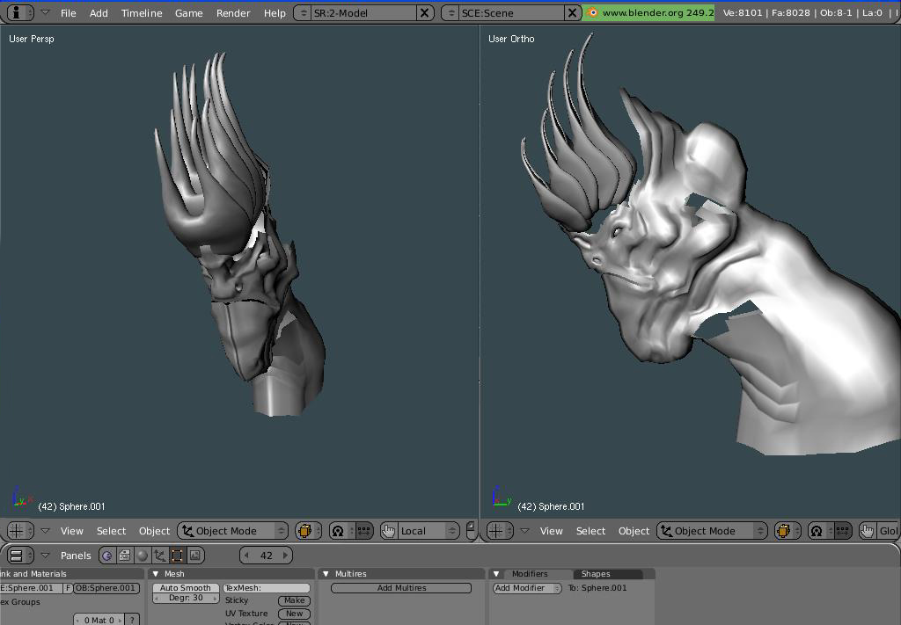Open the Scene render buttons icon

pos(195,556)
